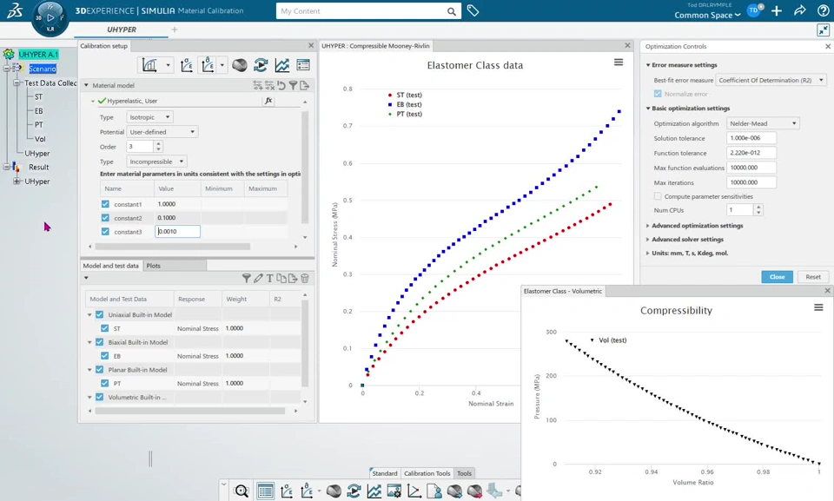Click the document with user icon in the bottom toolbar
834x501 pixels.
pyautogui.click(x=434, y=491)
